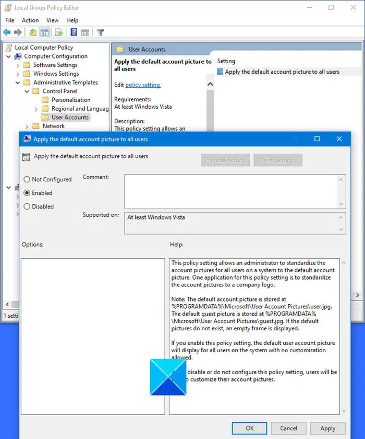Click the Filter funnel toolbar icon

100,32
